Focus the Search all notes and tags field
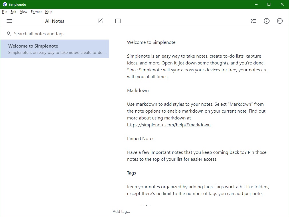289x218 pixels. pyautogui.click(x=55, y=34)
